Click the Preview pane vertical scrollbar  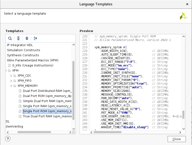pos(184,114)
